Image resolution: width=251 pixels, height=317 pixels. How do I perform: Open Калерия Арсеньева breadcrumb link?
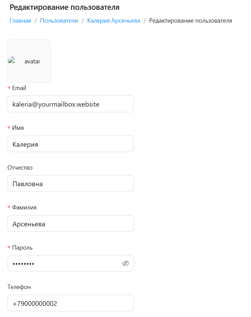click(114, 21)
